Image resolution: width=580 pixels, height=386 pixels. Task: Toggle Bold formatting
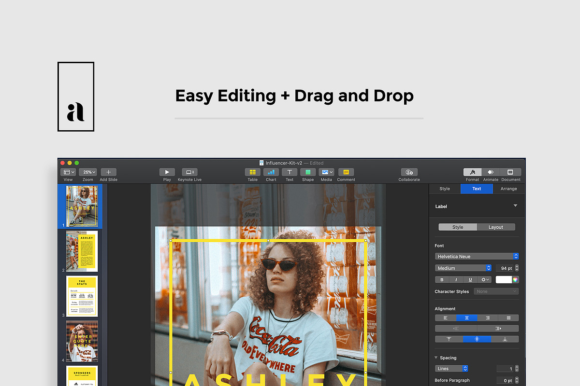click(x=442, y=279)
